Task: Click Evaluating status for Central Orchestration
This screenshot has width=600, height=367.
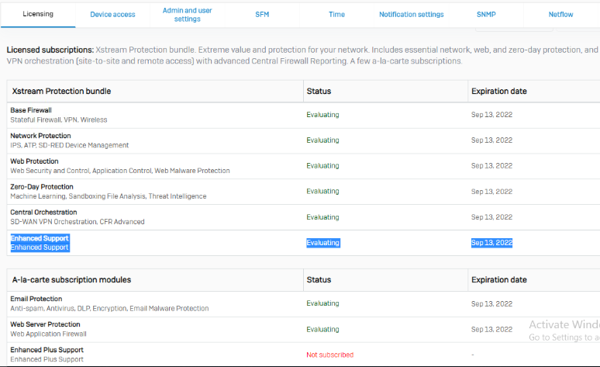Action: tap(322, 216)
